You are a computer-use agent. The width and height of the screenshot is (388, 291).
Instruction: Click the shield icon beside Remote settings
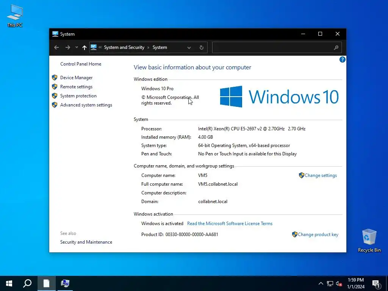click(55, 87)
